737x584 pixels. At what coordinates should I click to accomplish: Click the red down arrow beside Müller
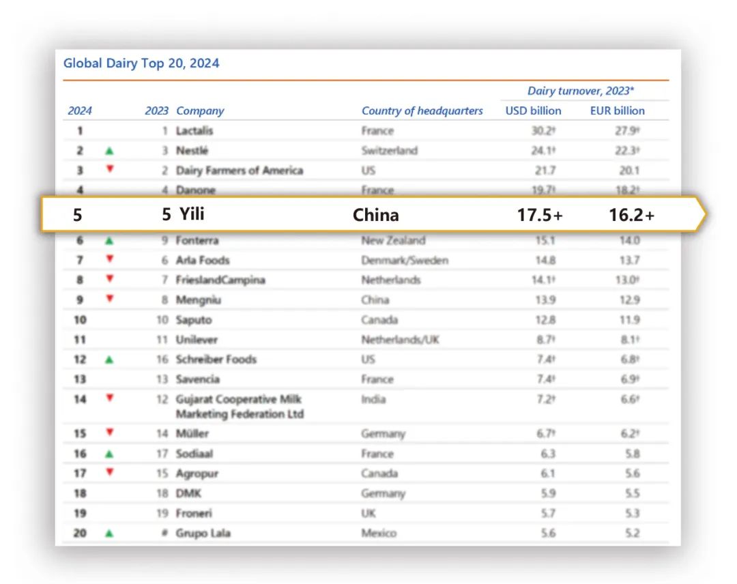109,432
